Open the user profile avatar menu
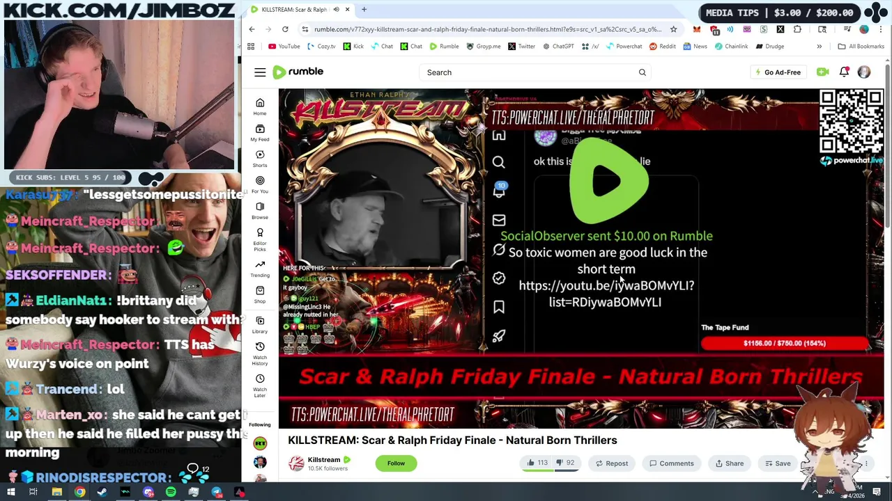The width and height of the screenshot is (892, 501). tap(864, 72)
